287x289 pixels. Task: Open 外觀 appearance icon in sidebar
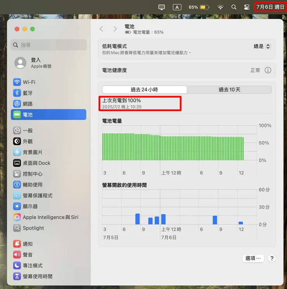(x=17, y=141)
